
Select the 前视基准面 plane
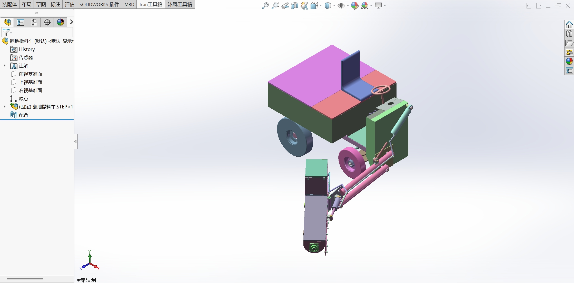(30, 74)
